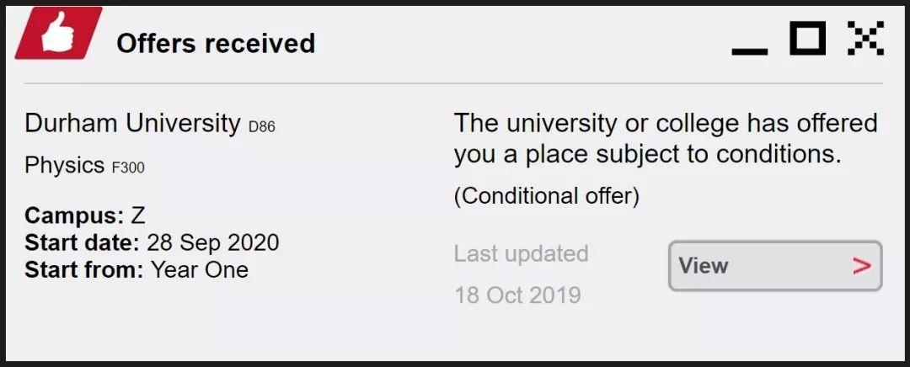Click the Start date bold label
Screen dimensions: 910x367
coord(83,242)
